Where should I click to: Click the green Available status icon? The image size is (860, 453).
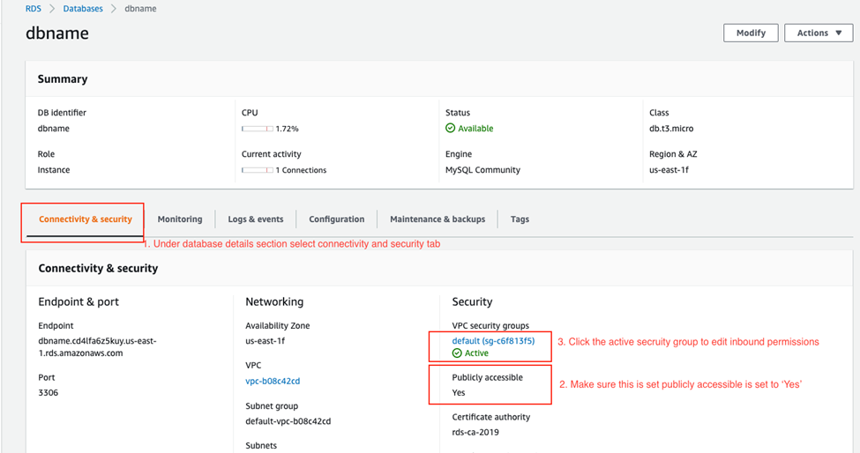click(x=451, y=129)
